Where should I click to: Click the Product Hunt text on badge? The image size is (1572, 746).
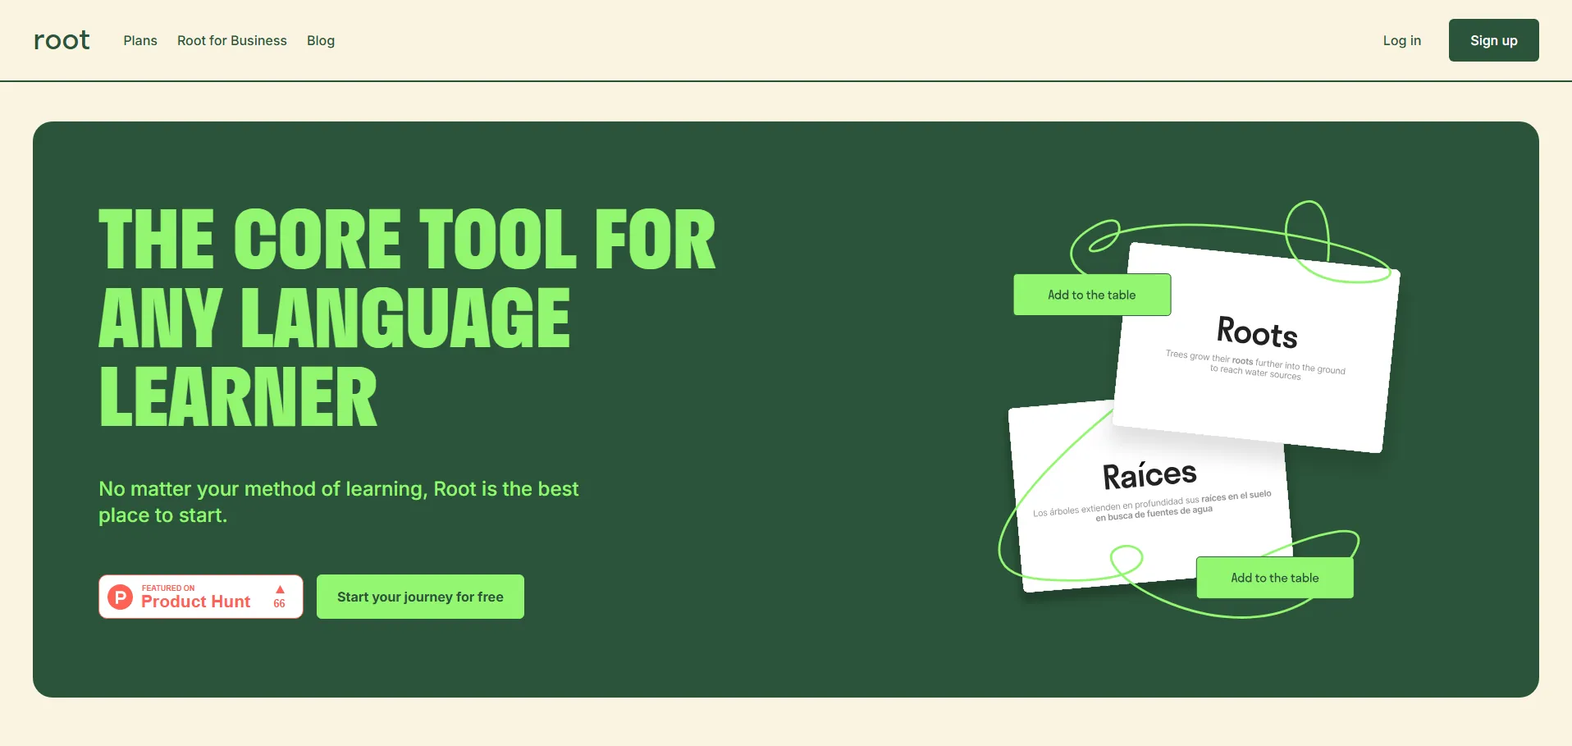(195, 602)
